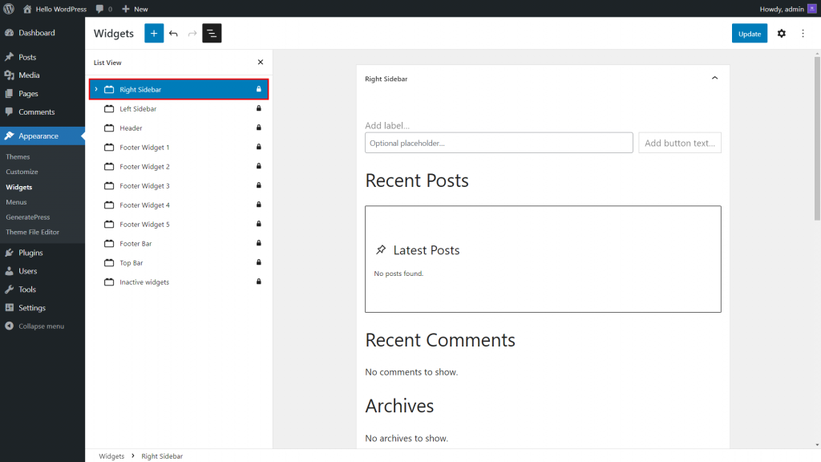
Task: Click the Update button
Action: coord(749,33)
